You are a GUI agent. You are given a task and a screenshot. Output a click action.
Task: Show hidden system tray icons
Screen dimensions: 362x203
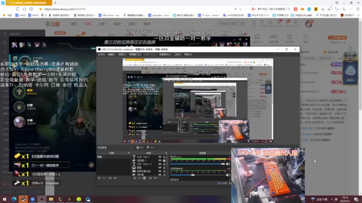click(332, 199)
